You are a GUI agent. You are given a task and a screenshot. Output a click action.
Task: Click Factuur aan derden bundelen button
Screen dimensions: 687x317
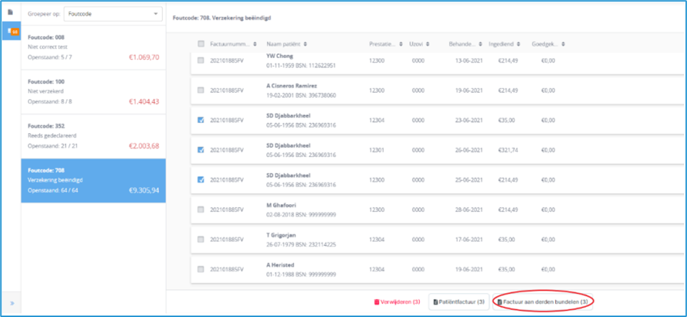click(x=542, y=301)
